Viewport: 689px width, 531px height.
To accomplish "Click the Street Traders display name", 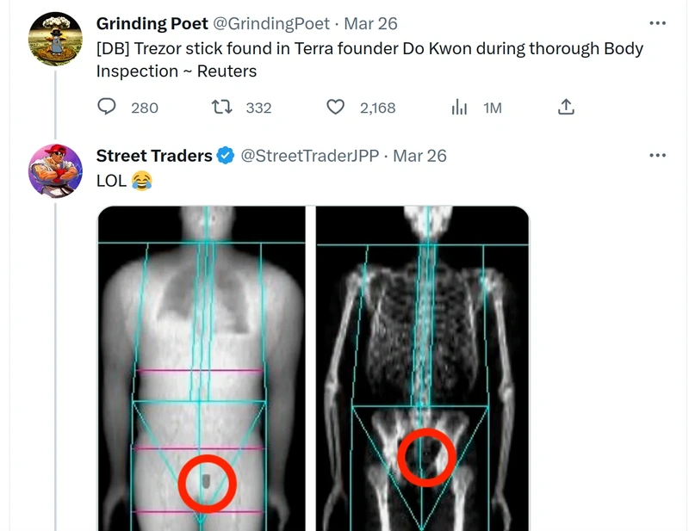I will 154,156.
